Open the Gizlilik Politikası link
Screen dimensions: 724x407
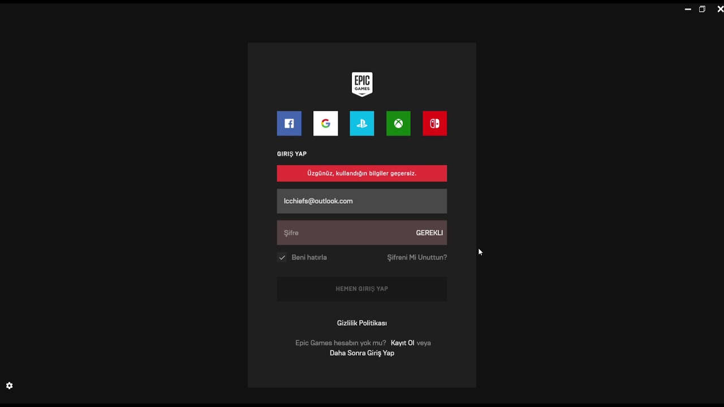362,323
